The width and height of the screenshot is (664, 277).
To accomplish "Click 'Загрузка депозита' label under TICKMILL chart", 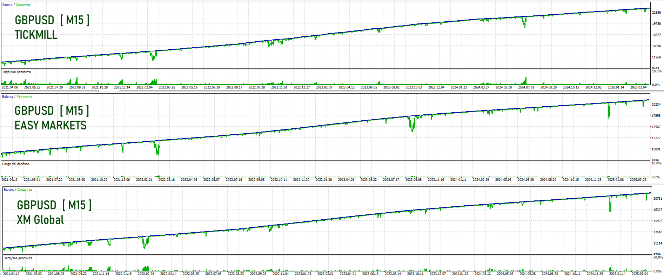I will pyautogui.click(x=16, y=72).
